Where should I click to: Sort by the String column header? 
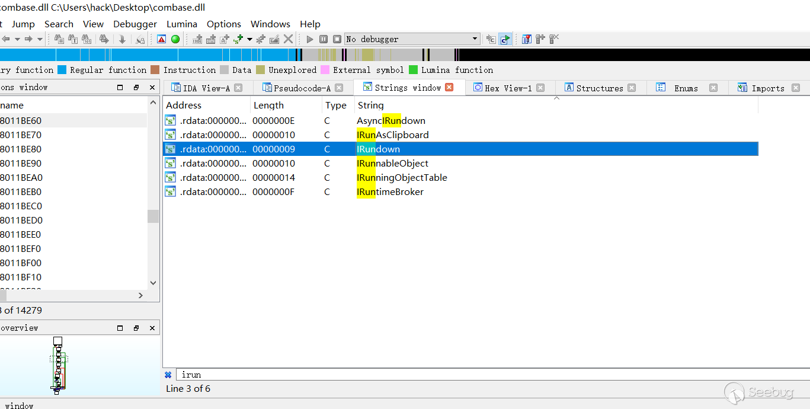click(x=556, y=106)
